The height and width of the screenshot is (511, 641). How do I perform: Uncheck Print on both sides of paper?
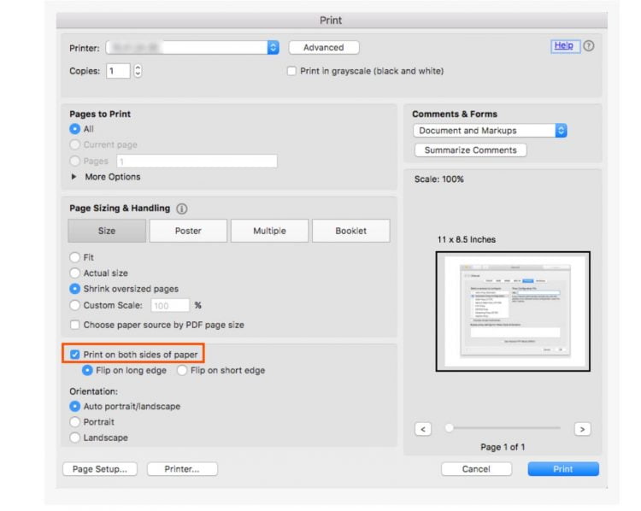point(74,354)
